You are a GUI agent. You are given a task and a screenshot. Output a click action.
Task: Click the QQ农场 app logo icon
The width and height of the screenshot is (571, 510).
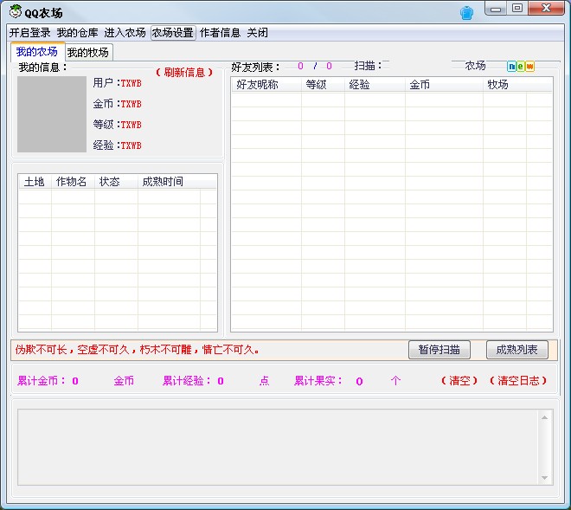[x=16, y=11]
